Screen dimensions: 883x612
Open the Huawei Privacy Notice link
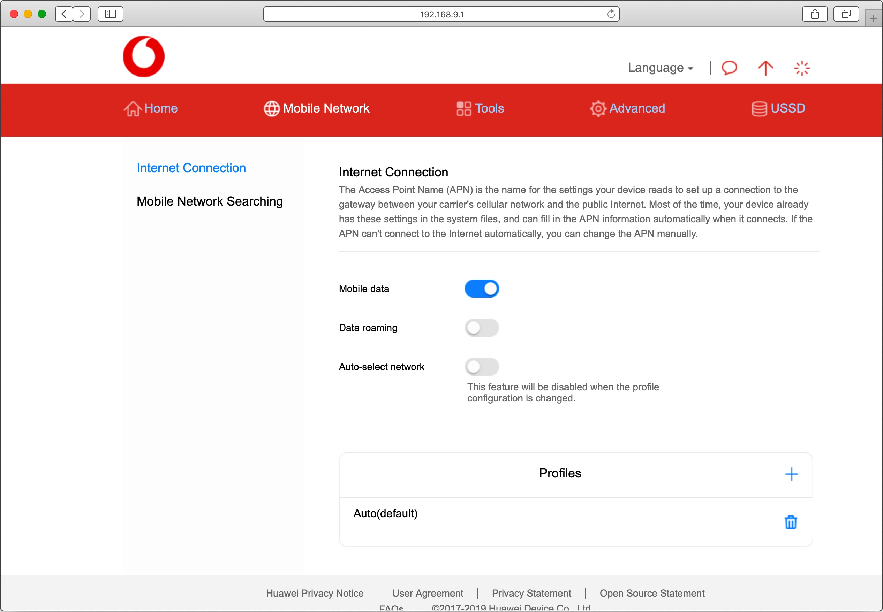coord(314,593)
